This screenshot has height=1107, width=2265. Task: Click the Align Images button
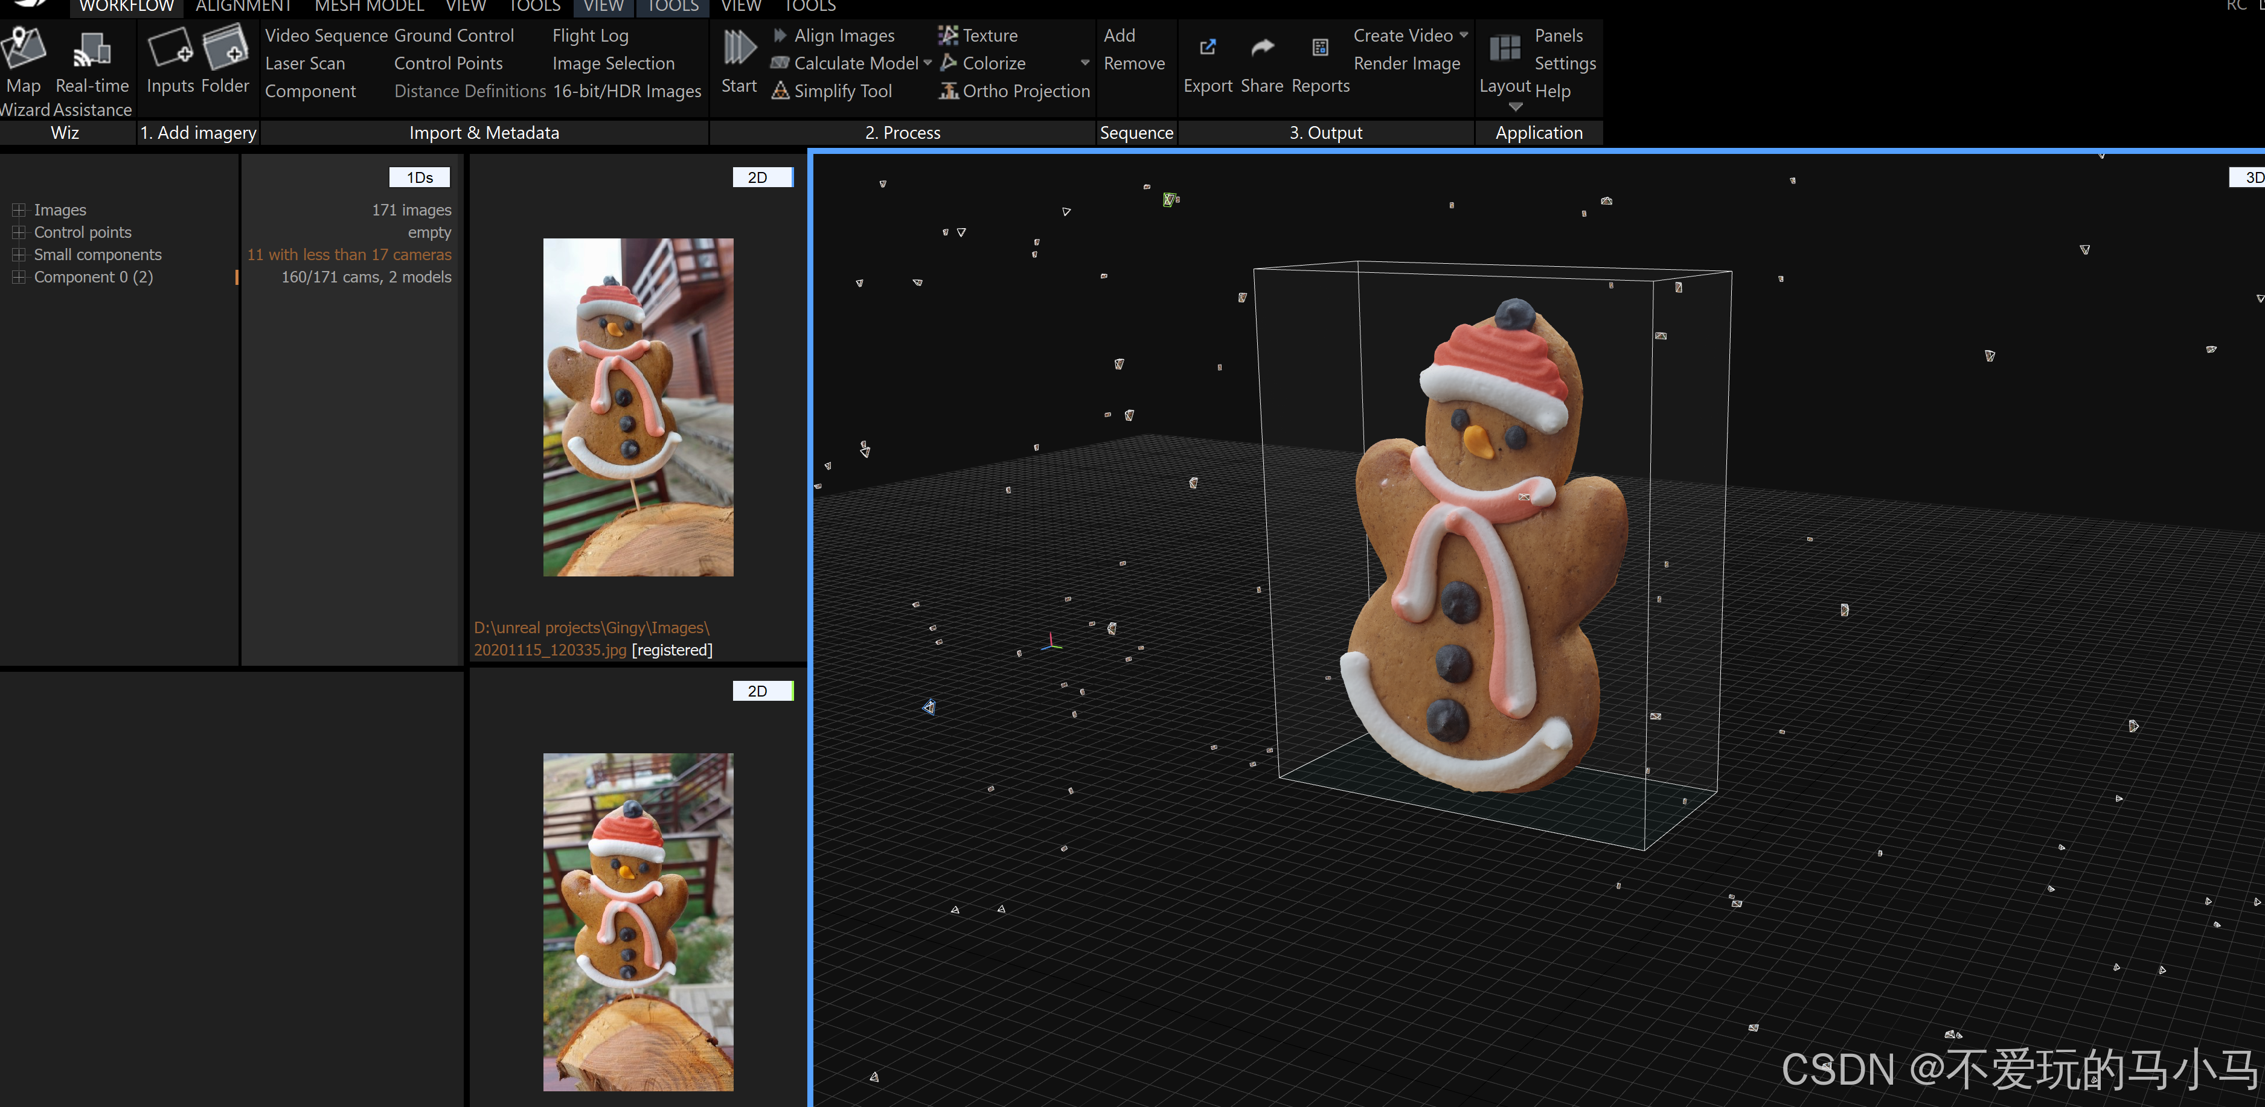[843, 36]
